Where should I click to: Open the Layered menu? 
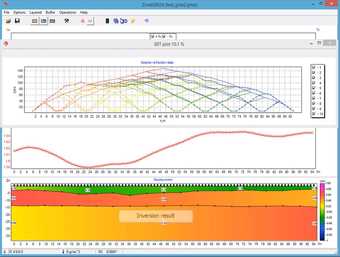pos(36,13)
